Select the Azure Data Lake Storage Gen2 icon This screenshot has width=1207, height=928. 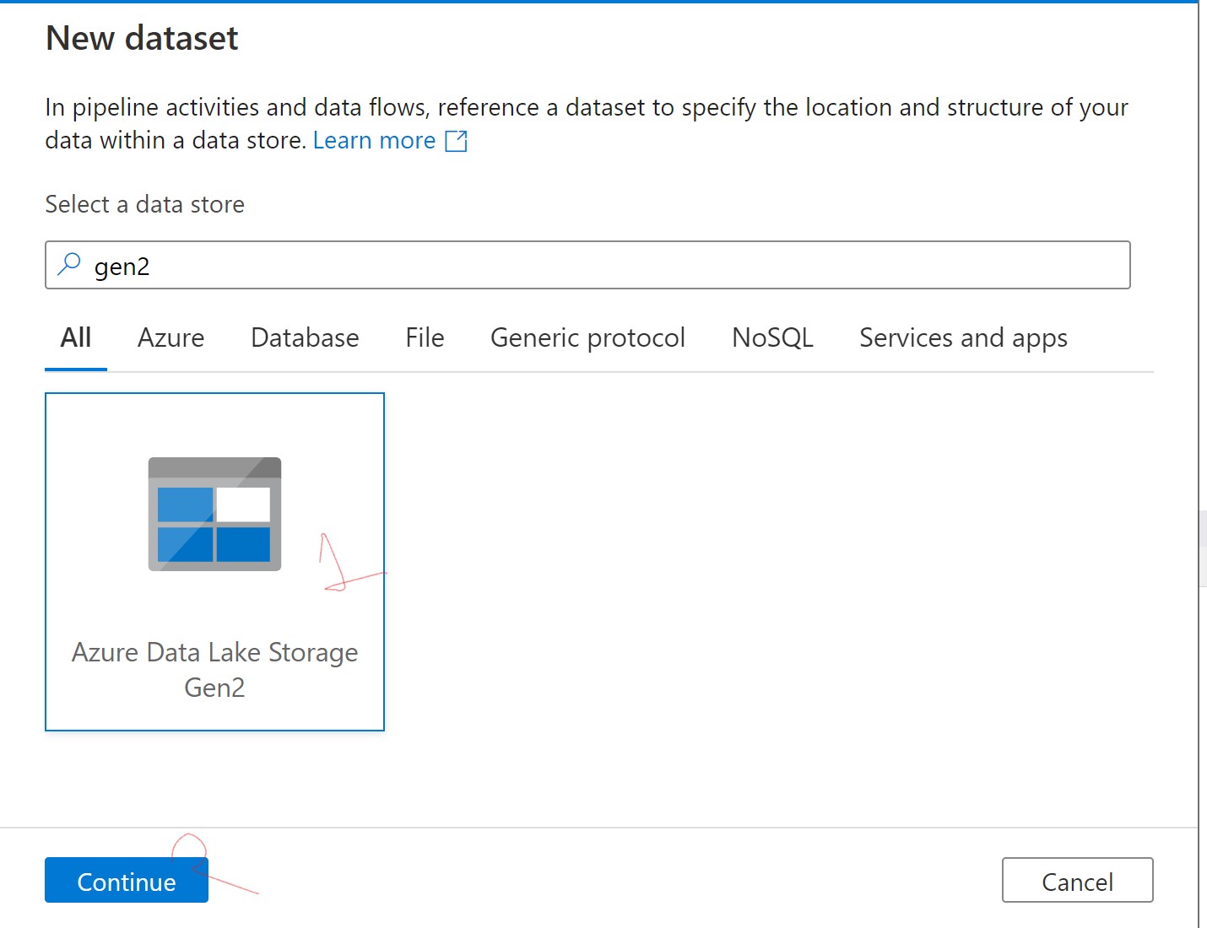[x=214, y=514]
